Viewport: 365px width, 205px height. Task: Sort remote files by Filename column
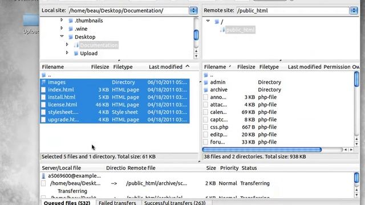[215, 67]
